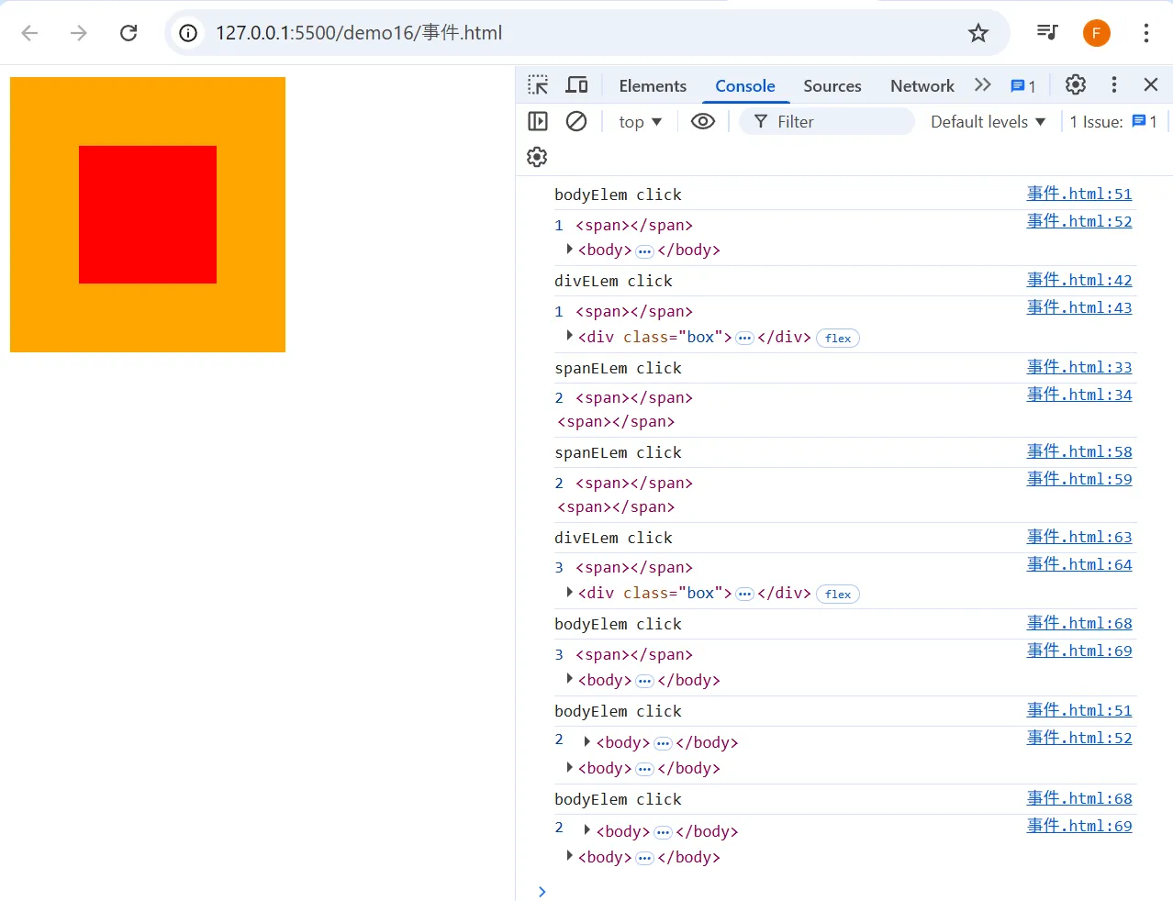Open the Default levels dropdown
This screenshot has width=1173, height=901.
coord(988,122)
